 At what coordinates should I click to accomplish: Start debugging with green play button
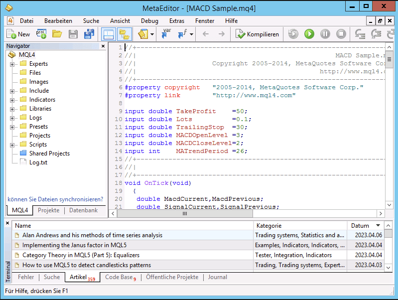(309, 34)
